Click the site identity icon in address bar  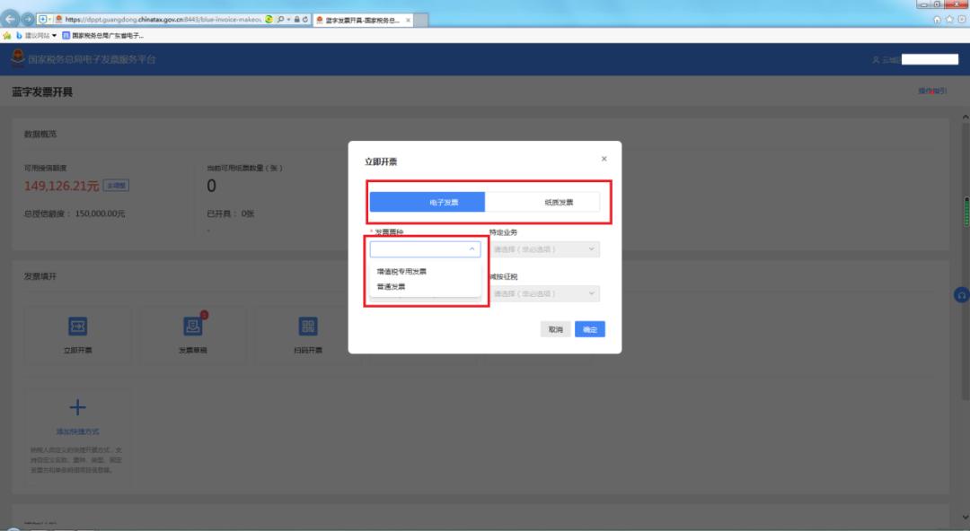point(58,19)
